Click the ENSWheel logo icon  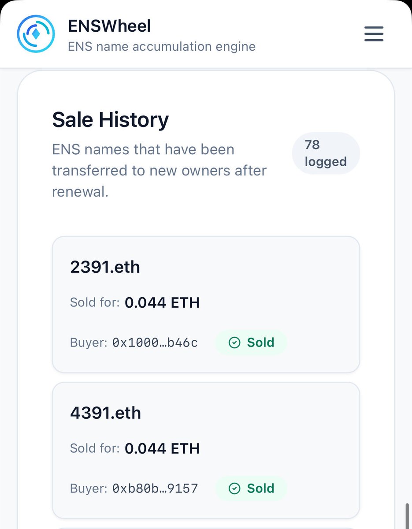[36, 34]
